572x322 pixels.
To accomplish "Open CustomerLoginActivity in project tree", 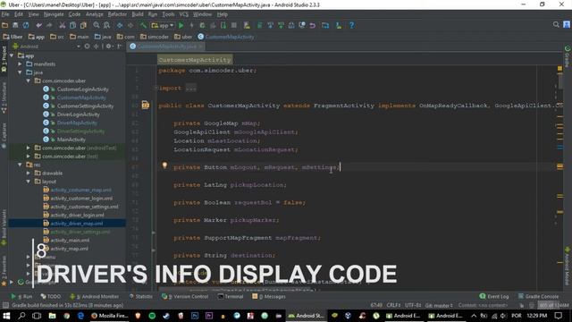I will [83, 89].
